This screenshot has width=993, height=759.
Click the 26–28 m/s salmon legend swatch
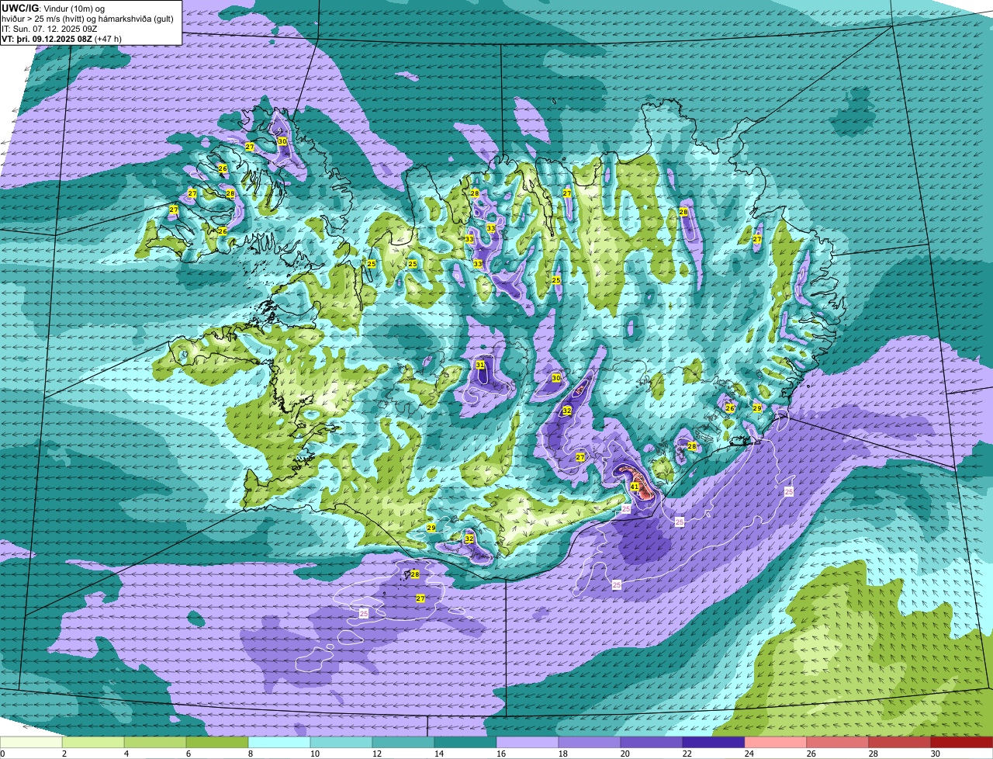point(838,743)
